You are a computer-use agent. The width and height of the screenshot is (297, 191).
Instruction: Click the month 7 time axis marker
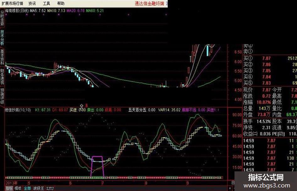pyautogui.click(x=102, y=183)
